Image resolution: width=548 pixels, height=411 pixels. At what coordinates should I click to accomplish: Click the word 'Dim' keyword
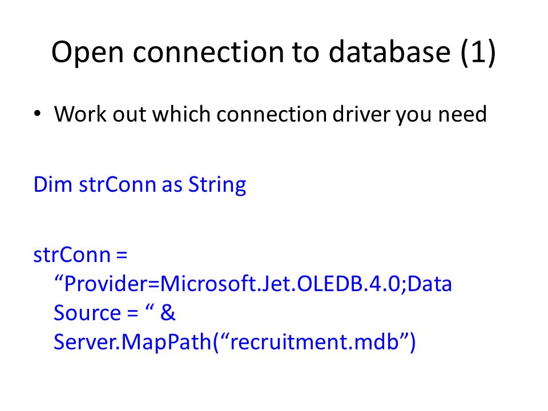point(53,184)
